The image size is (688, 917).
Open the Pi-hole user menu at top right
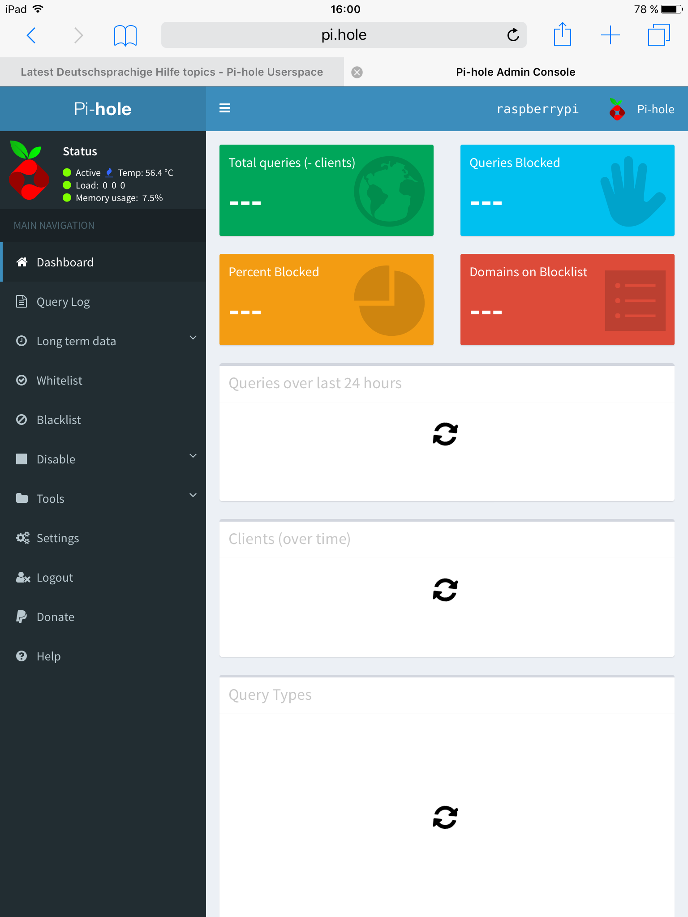[641, 109]
